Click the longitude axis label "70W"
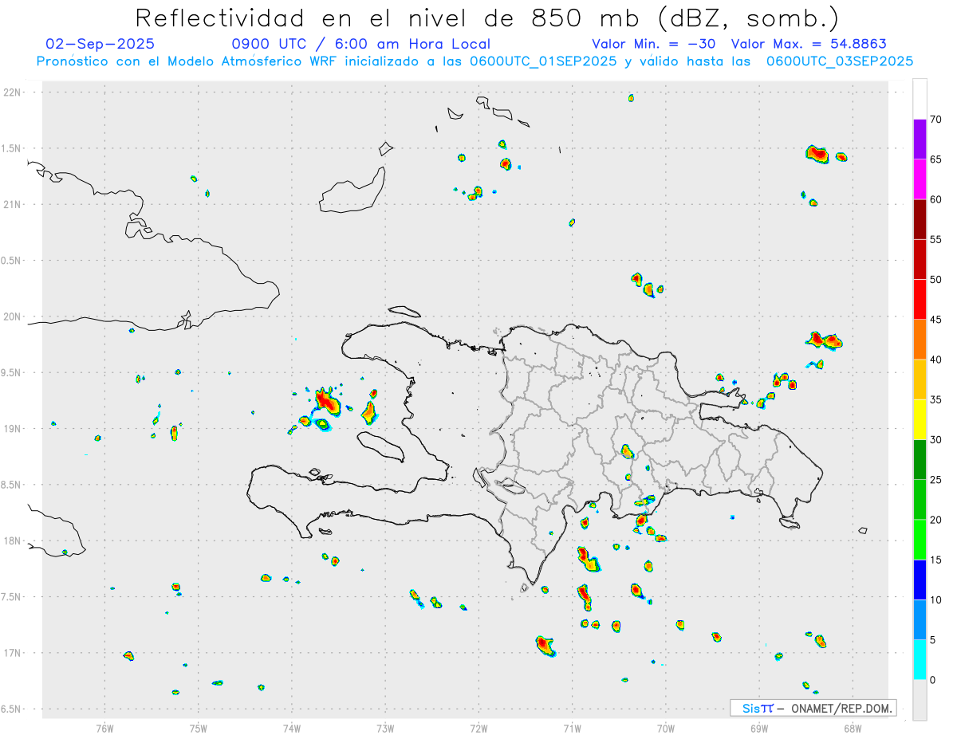Viewport: 957px width, 739px height. (666, 729)
